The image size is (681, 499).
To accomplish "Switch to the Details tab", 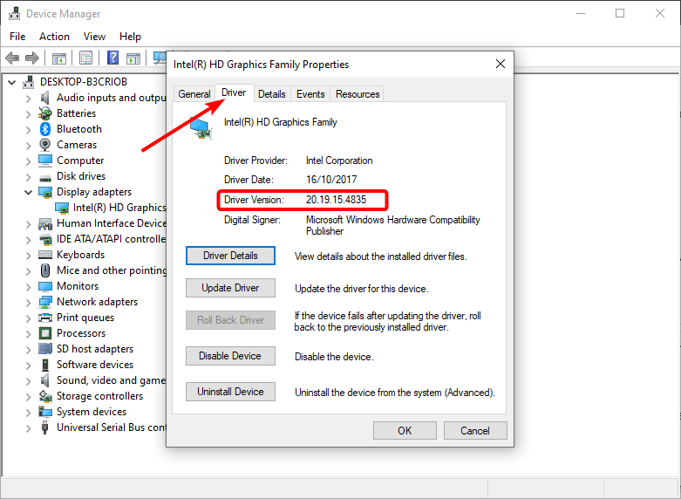I will (271, 94).
